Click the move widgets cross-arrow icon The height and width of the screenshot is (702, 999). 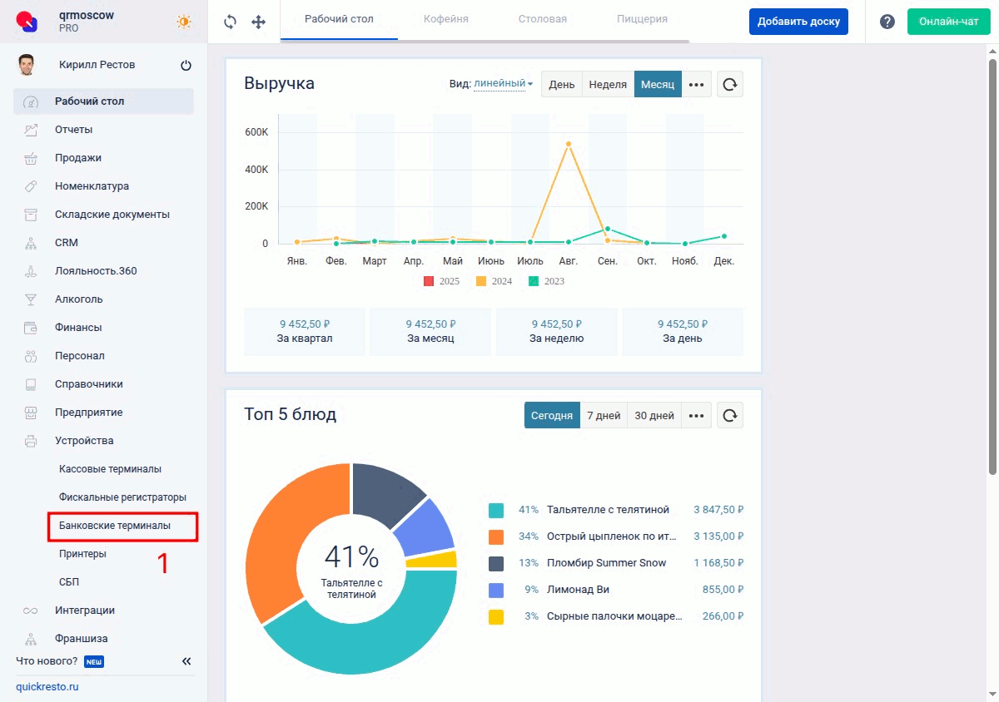tap(258, 22)
